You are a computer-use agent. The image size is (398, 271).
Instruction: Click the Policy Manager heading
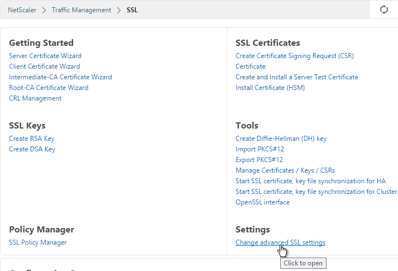(x=42, y=229)
